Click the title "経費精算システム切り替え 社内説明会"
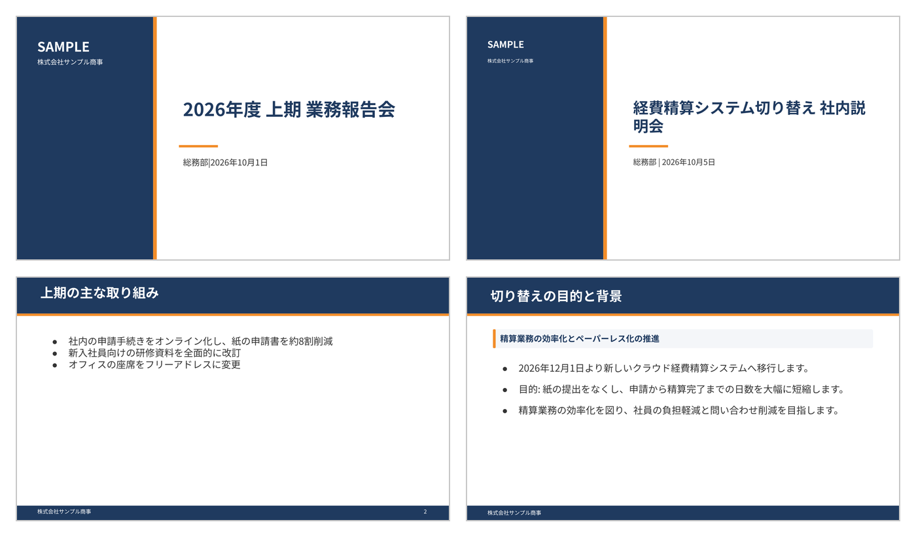Image resolution: width=916 pixels, height=537 pixels. [x=749, y=116]
